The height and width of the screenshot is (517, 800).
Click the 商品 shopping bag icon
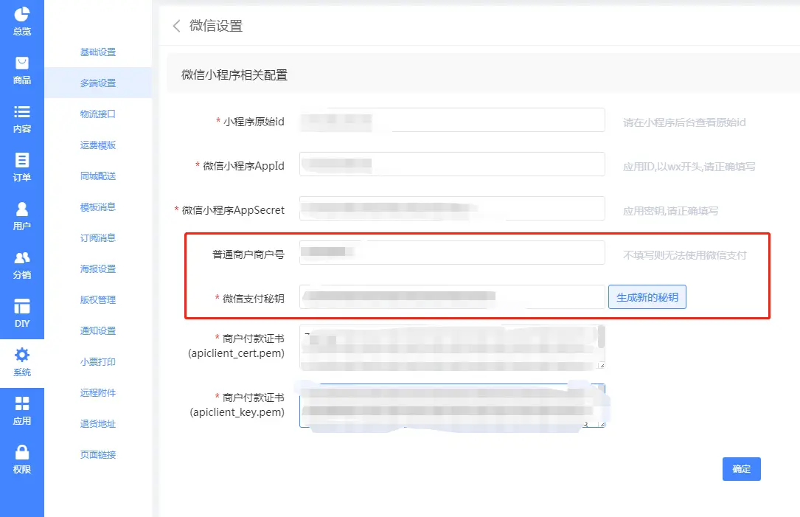(x=22, y=63)
